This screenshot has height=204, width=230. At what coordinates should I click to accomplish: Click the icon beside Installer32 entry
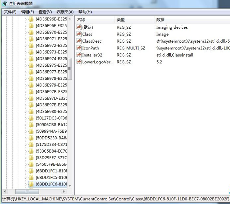coord(79,55)
